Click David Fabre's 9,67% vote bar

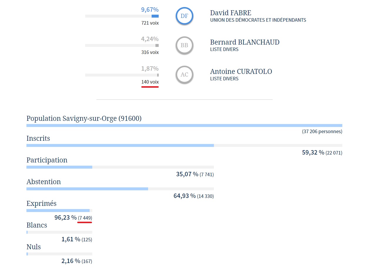pos(122,16)
